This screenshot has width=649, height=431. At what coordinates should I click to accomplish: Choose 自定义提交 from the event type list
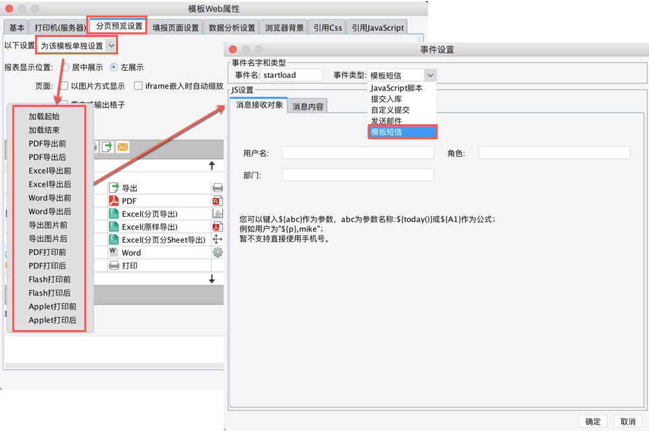pos(402,110)
